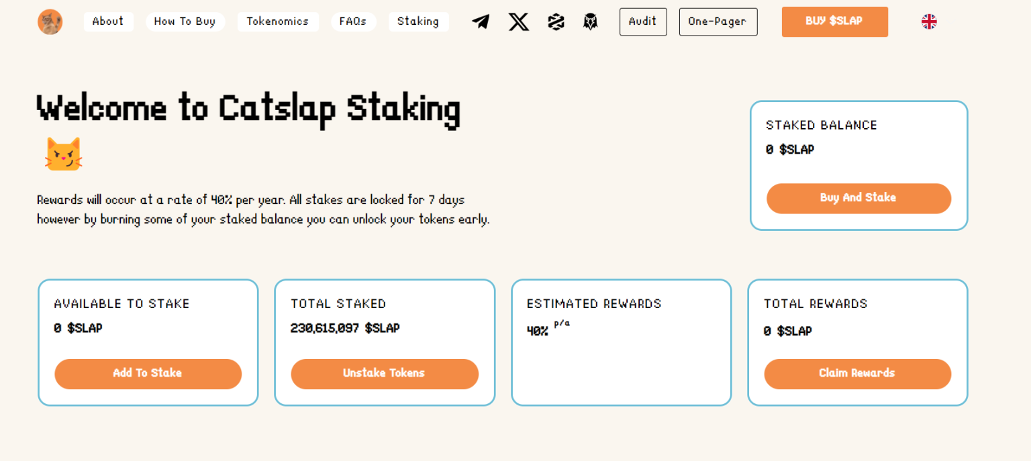Click the BUY $SLAP button
This screenshot has width=1031, height=461.
pos(834,21)
